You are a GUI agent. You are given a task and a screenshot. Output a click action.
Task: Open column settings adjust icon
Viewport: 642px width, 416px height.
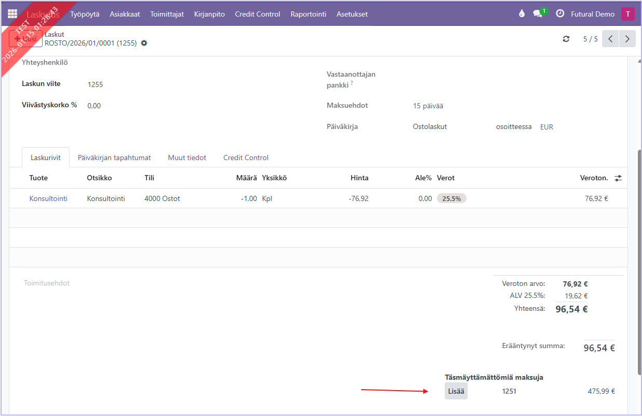coord(618,178)
